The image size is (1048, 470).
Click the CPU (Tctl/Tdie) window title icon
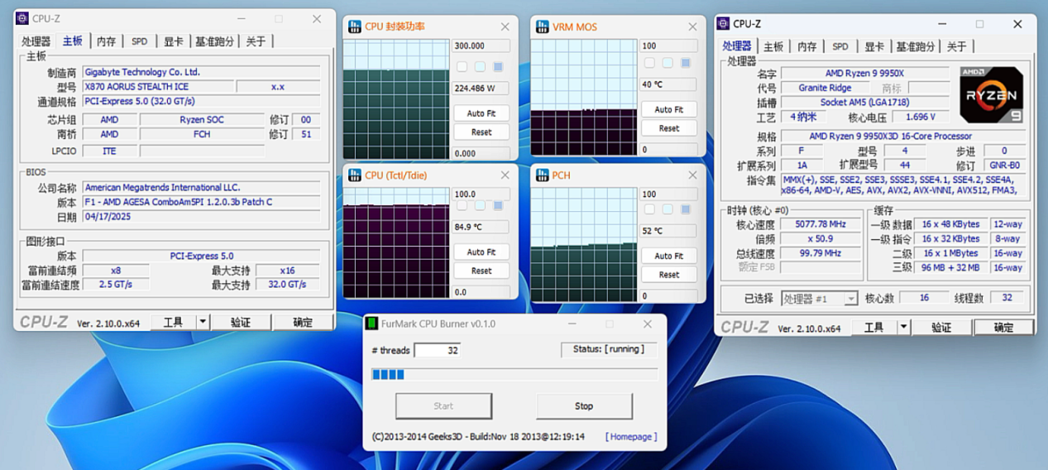pos(354,175)
